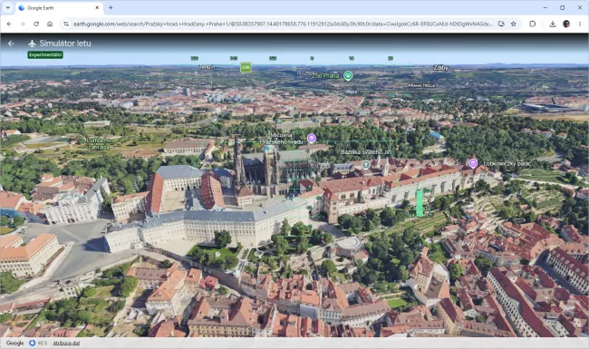The width and height of the screenshot is (589, 349).
Task: Click compass heading 350
Action: (273, 59)
